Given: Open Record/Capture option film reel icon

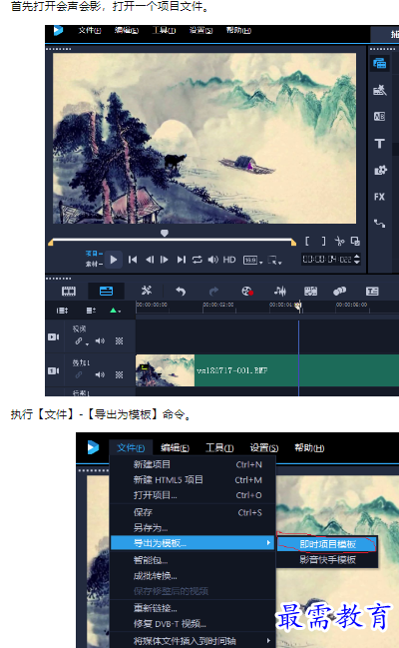Looking at the screenshot, I should (x=247, y=292).
